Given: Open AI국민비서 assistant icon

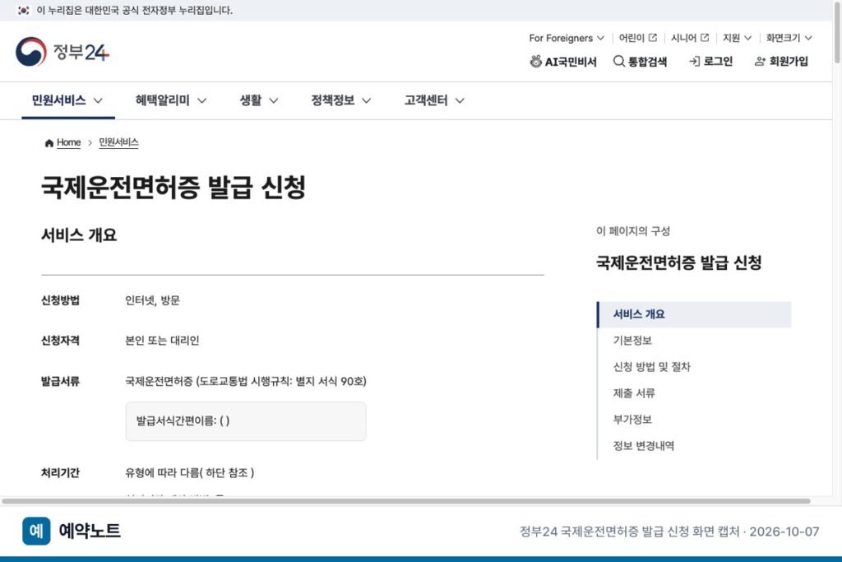Looking at the screenshot, I should (535, 61).
